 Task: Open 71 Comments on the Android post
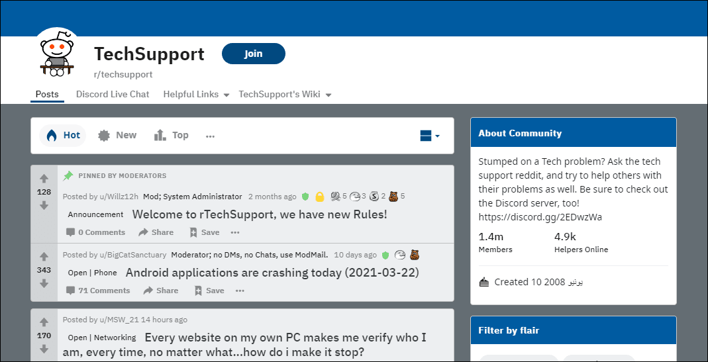[x=98, y=291]
